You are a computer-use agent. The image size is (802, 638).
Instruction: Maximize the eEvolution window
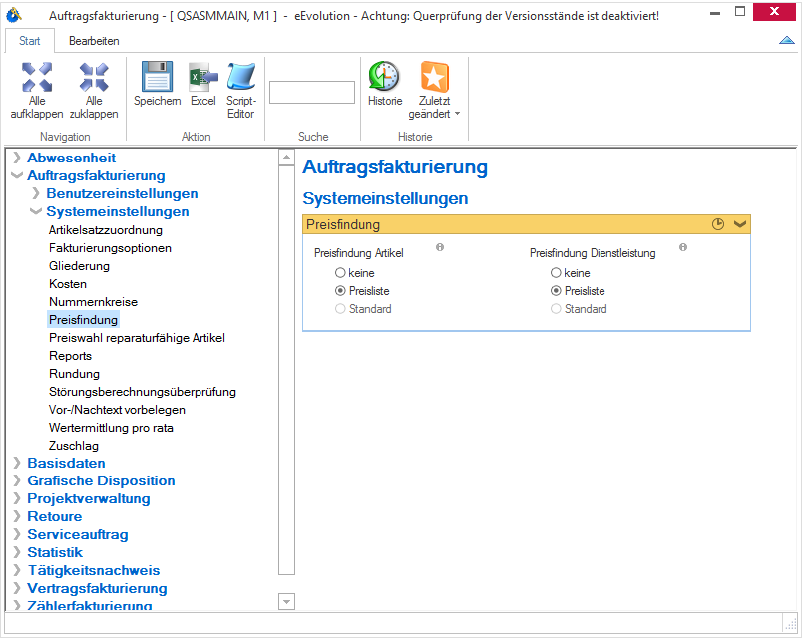click(x=740, y=11)
